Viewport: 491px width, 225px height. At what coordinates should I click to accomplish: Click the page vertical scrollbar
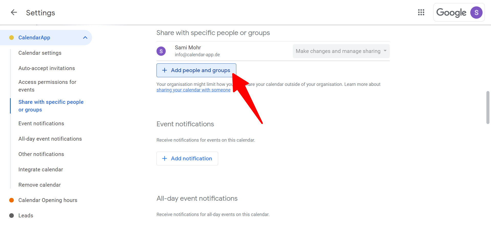tap(488, 107)
